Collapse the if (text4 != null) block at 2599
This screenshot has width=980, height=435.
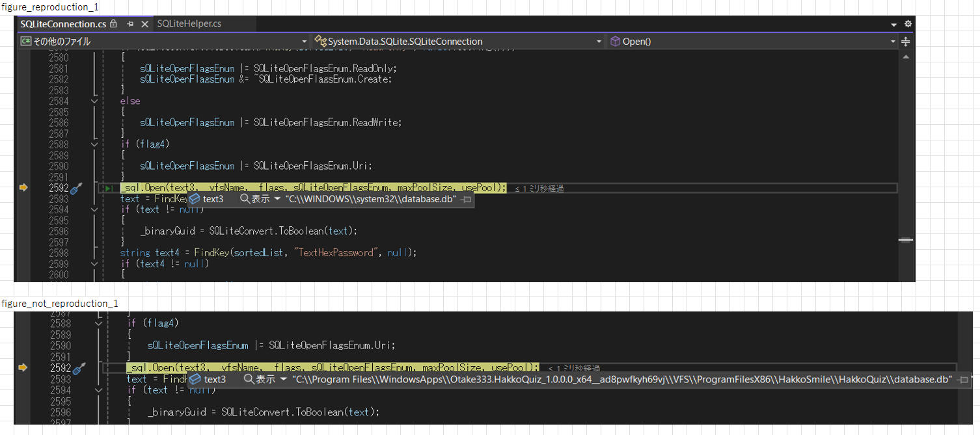coord(94,264)
